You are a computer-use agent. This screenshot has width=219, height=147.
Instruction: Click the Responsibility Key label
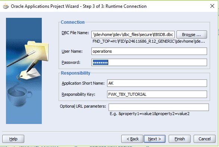[78, 94]
